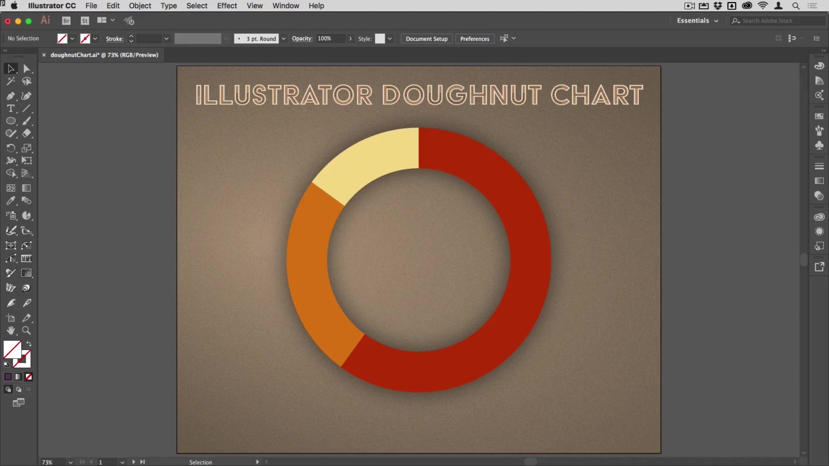The image size is (829, 466).
Task: Open the Edit menu
Action: pos(113,6)
